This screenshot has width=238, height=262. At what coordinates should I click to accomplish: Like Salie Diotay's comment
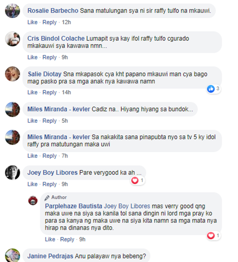tap(32, 92)
